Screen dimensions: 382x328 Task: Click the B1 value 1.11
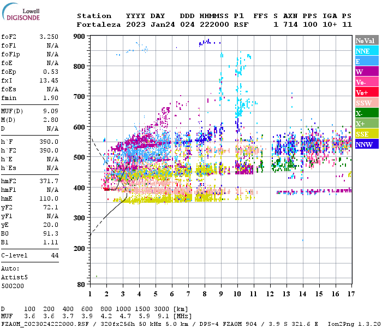[x=51, y=243]
